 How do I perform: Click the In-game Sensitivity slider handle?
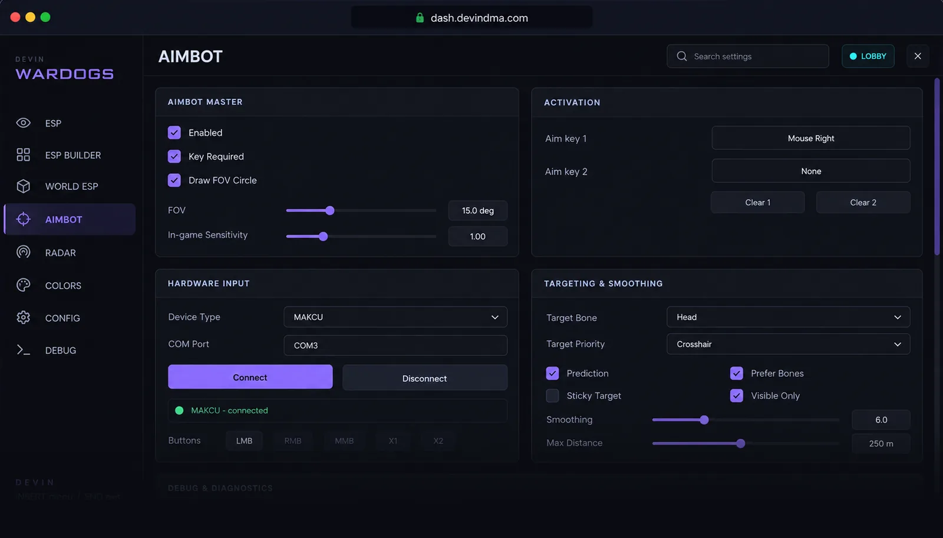[323, 236]
